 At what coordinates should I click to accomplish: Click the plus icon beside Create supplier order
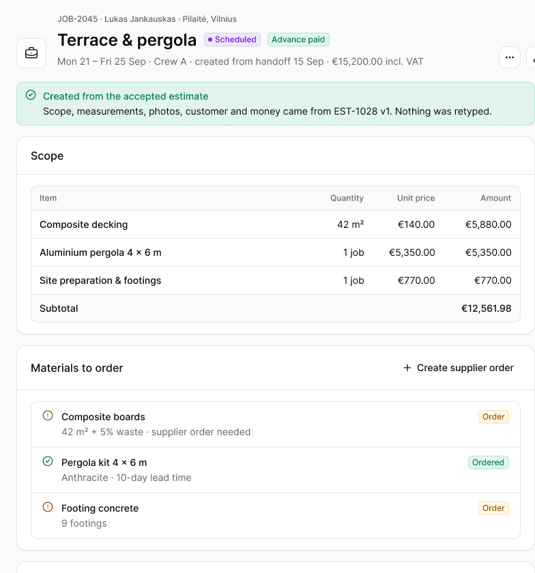(407, 368)
